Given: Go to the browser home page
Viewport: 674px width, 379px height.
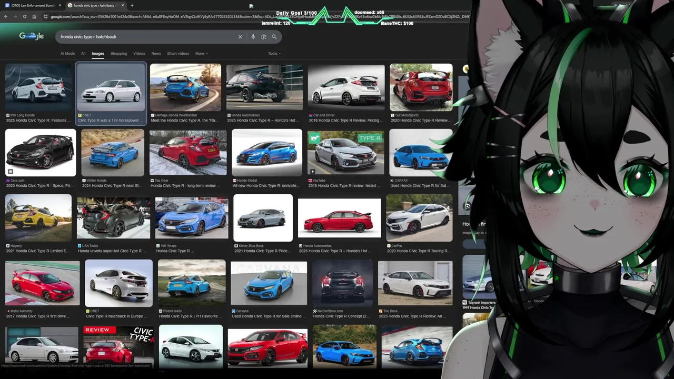Looking at the screenshot, I should [x=34, y=17].
